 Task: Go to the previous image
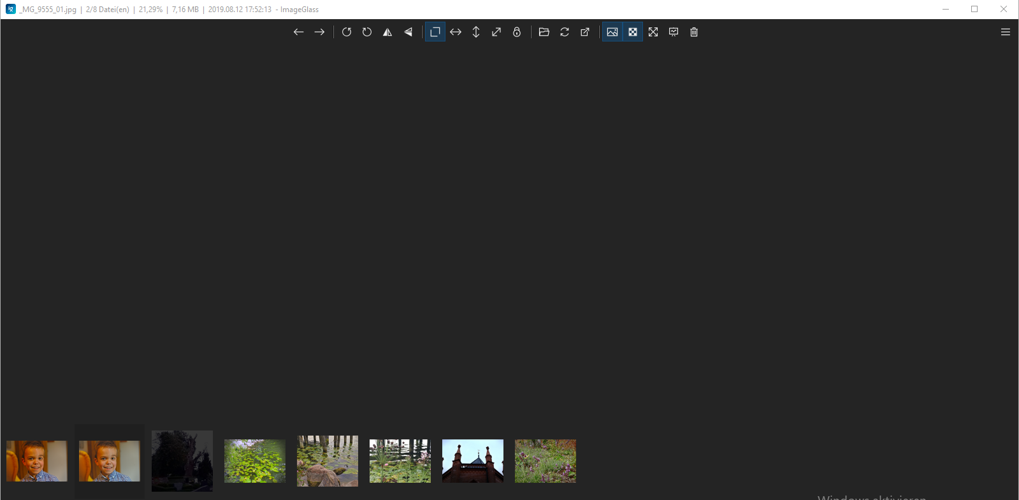point(298,32)
